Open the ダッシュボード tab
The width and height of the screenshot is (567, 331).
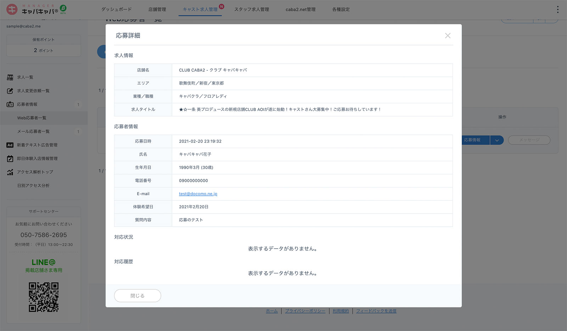point(116,10)
